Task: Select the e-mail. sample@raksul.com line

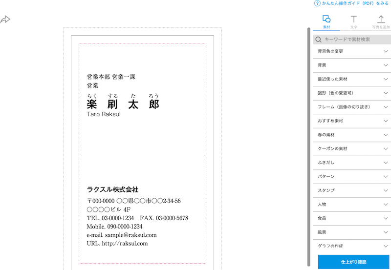Action: coord(122,235)
